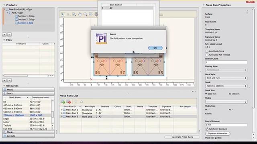The image size is (257, 144).
Task: Click the minus button under Files
Action: pos(9,80)
